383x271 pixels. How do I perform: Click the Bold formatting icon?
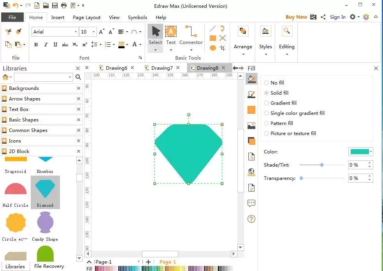point(36,44)
